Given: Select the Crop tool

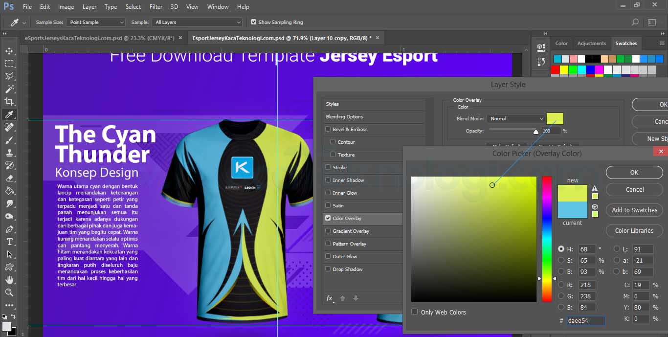Looking at the screenshot, I should point(10,101).
